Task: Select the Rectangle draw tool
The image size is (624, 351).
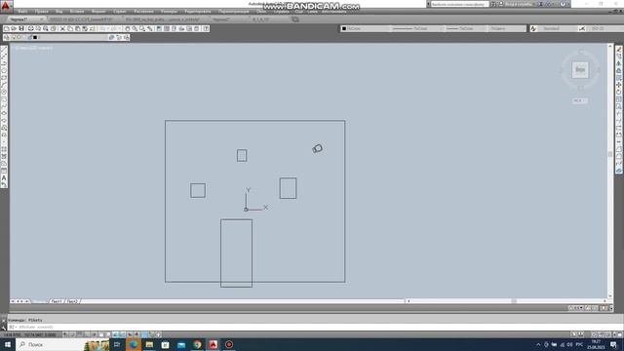Action: pyautogui.click(x=4, y=78)
